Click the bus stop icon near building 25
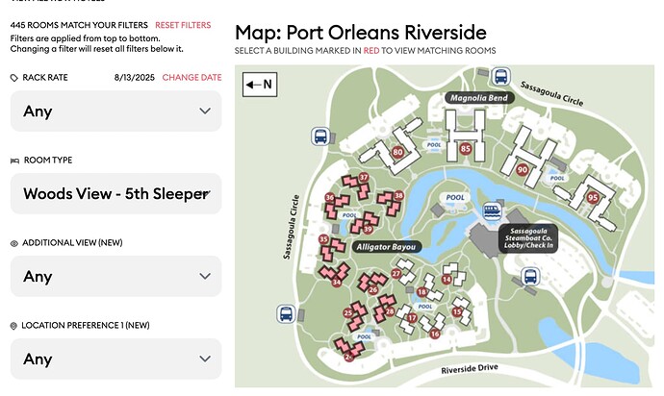This screenshot has height=396, width=664. (286, 313)
